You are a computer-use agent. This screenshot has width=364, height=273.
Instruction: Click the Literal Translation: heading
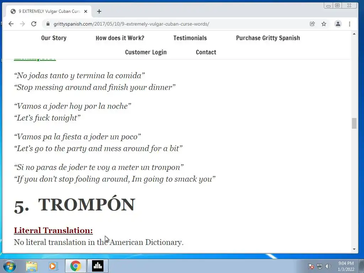tap(53, 230)
